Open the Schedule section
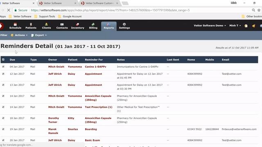This screenshot has height=147, width=262. 15,26
